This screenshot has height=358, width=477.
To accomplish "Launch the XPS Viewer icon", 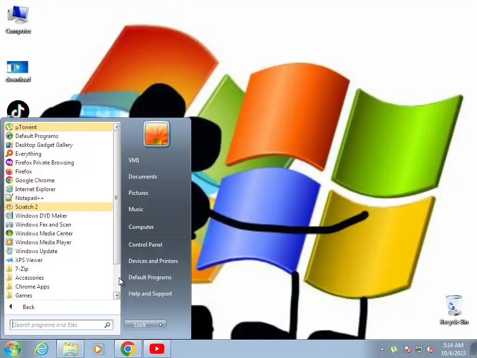I will [x=9, y=260].
